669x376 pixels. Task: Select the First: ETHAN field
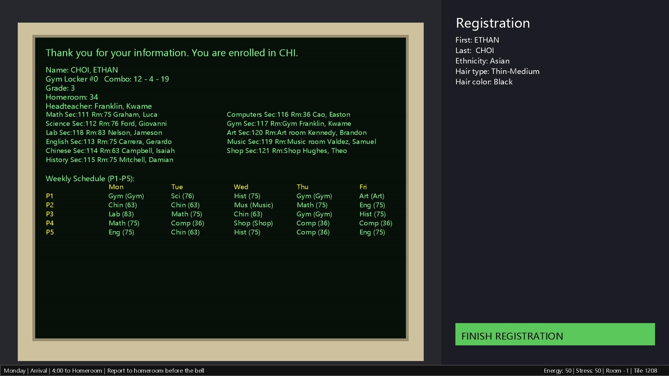tap(477, 40)
